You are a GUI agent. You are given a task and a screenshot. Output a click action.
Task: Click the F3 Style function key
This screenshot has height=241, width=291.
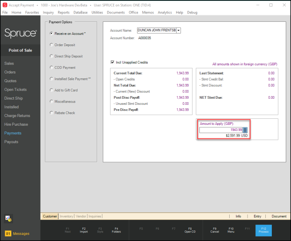[x=100, y=230]
